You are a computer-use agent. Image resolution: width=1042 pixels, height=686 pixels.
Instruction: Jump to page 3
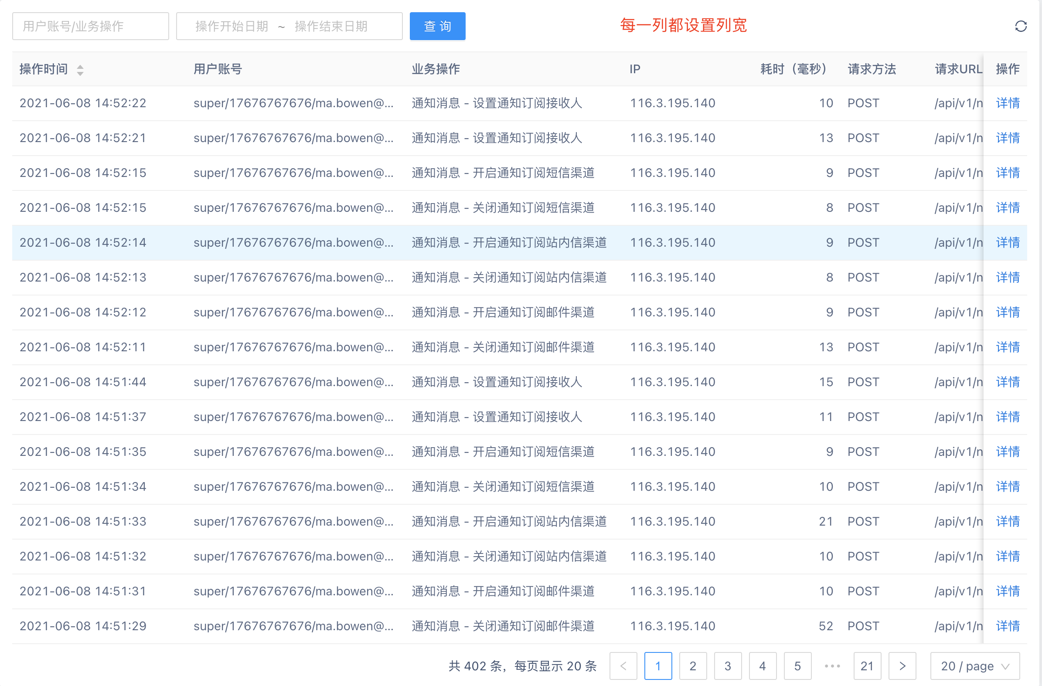click(x=728, y=666)
